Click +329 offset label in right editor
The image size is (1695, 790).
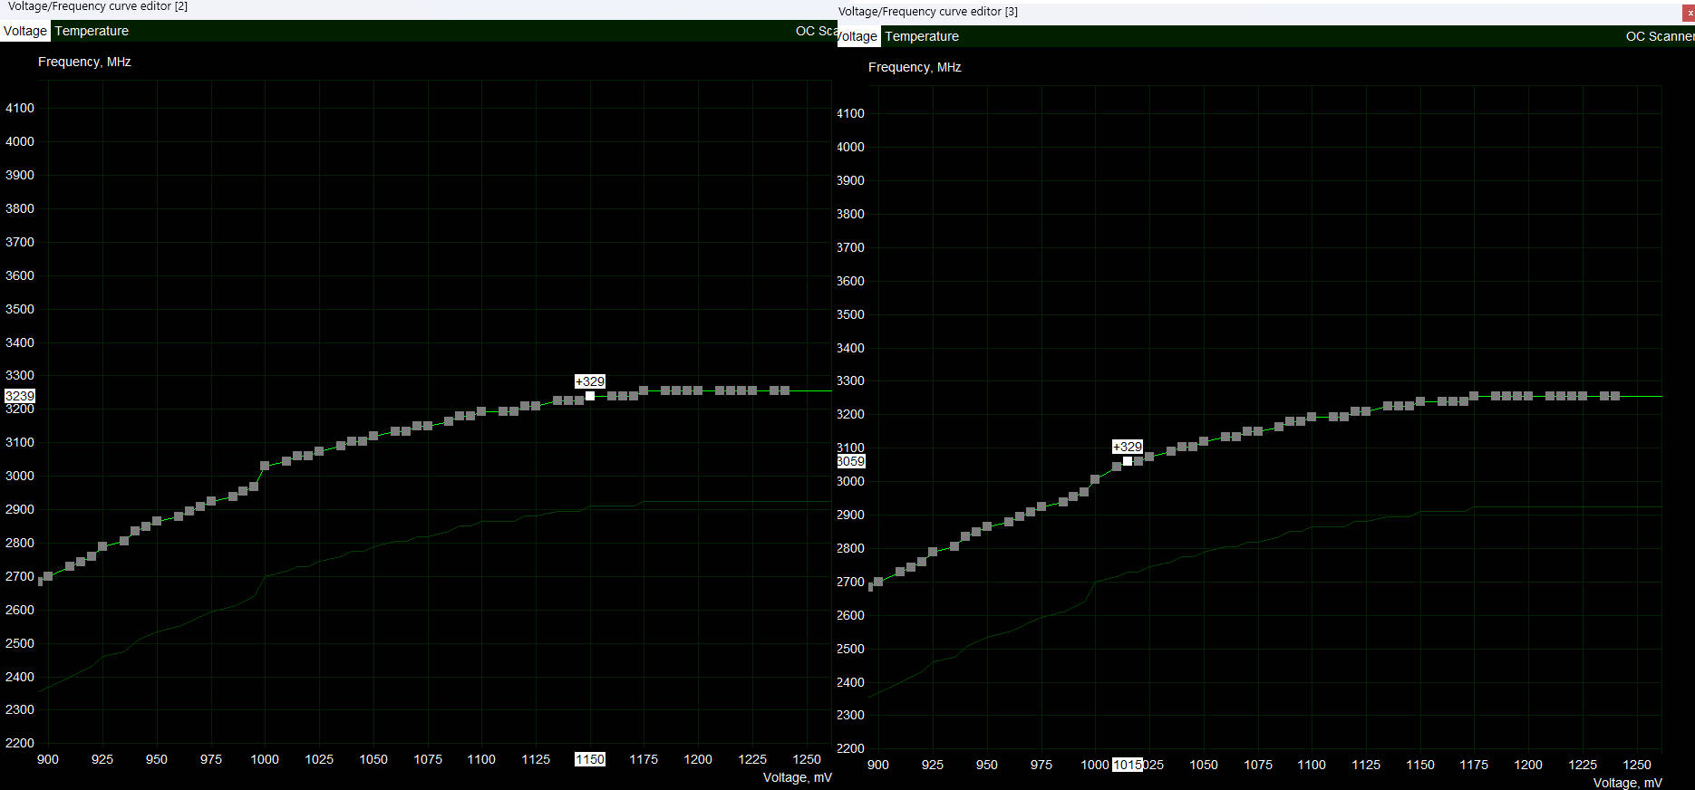1127,447
